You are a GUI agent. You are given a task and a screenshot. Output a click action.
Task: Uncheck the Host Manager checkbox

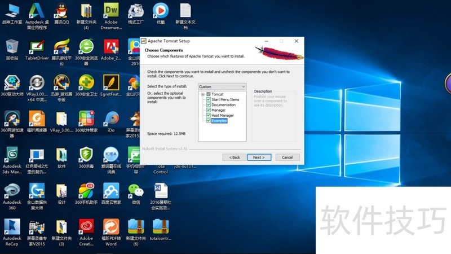click(209, 115)
